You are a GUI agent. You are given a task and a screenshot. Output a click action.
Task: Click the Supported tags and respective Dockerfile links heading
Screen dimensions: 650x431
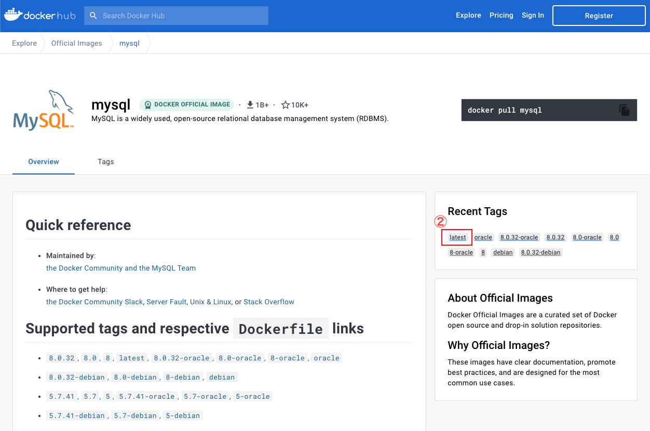coord(195,329)
